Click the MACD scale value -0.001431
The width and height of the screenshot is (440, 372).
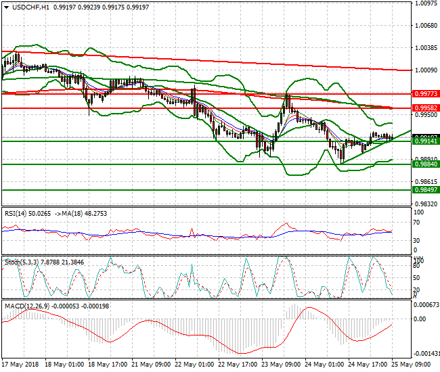click(426, 354)
